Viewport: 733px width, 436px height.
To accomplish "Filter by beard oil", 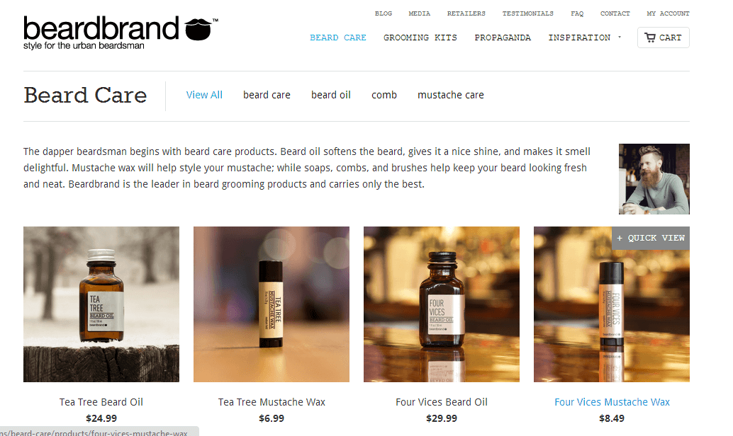I will point(331,95).
